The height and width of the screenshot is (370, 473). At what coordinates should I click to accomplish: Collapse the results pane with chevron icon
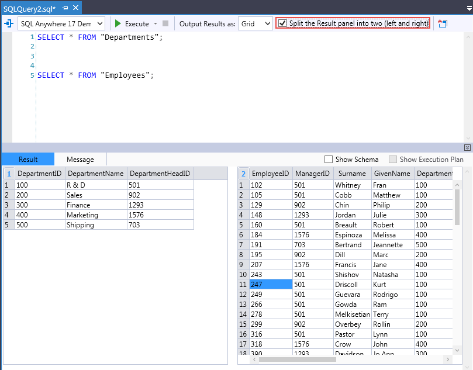tap(467, 148)
